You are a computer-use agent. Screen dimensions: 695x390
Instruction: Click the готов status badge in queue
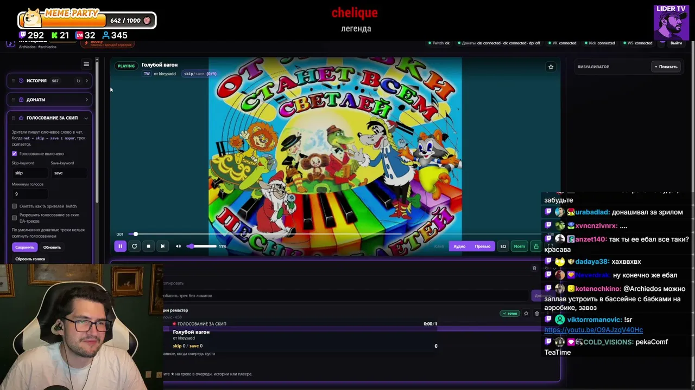point(510,314)
